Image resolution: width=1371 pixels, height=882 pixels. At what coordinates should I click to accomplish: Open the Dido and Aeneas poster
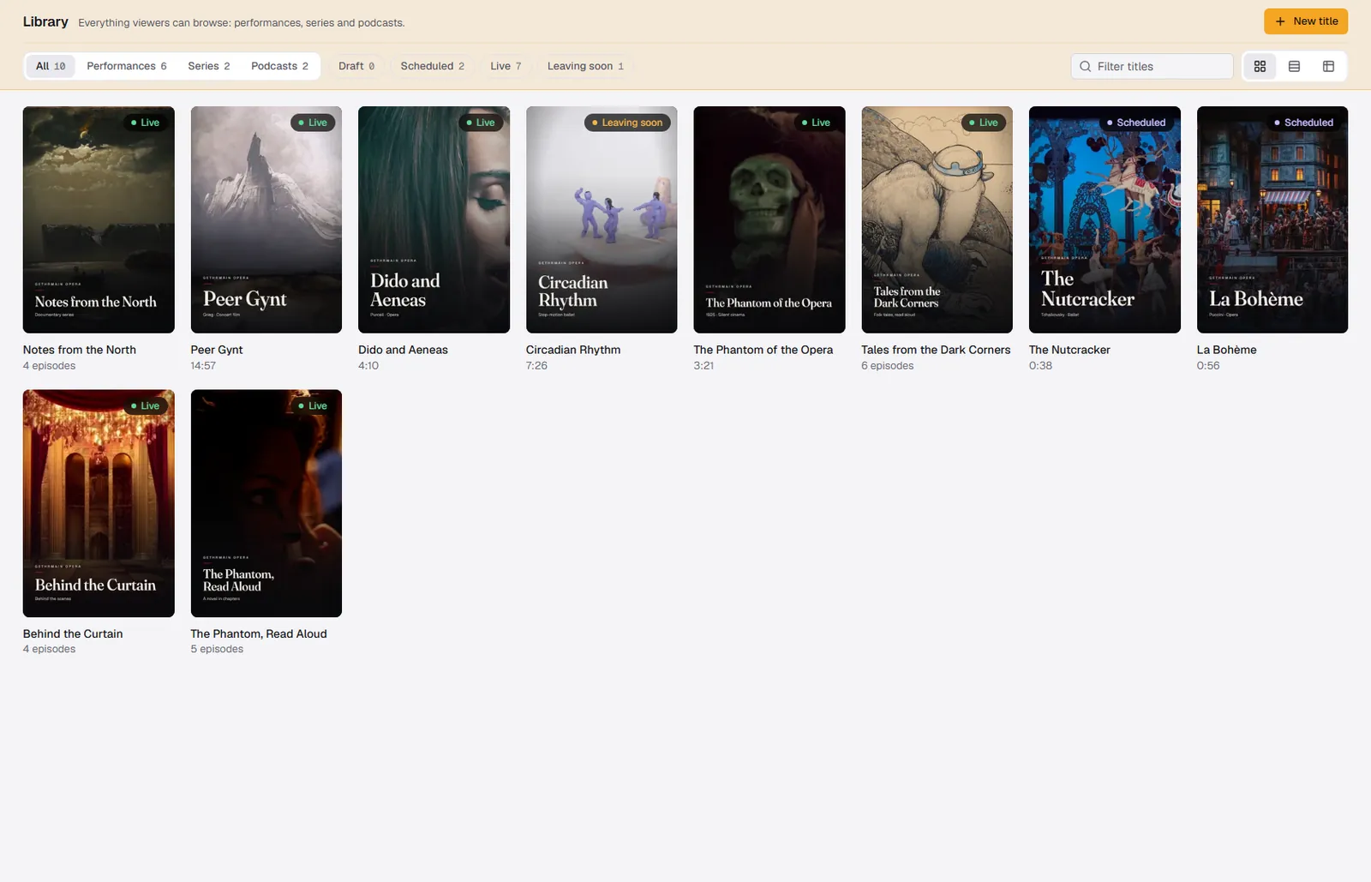click(434, 219)
